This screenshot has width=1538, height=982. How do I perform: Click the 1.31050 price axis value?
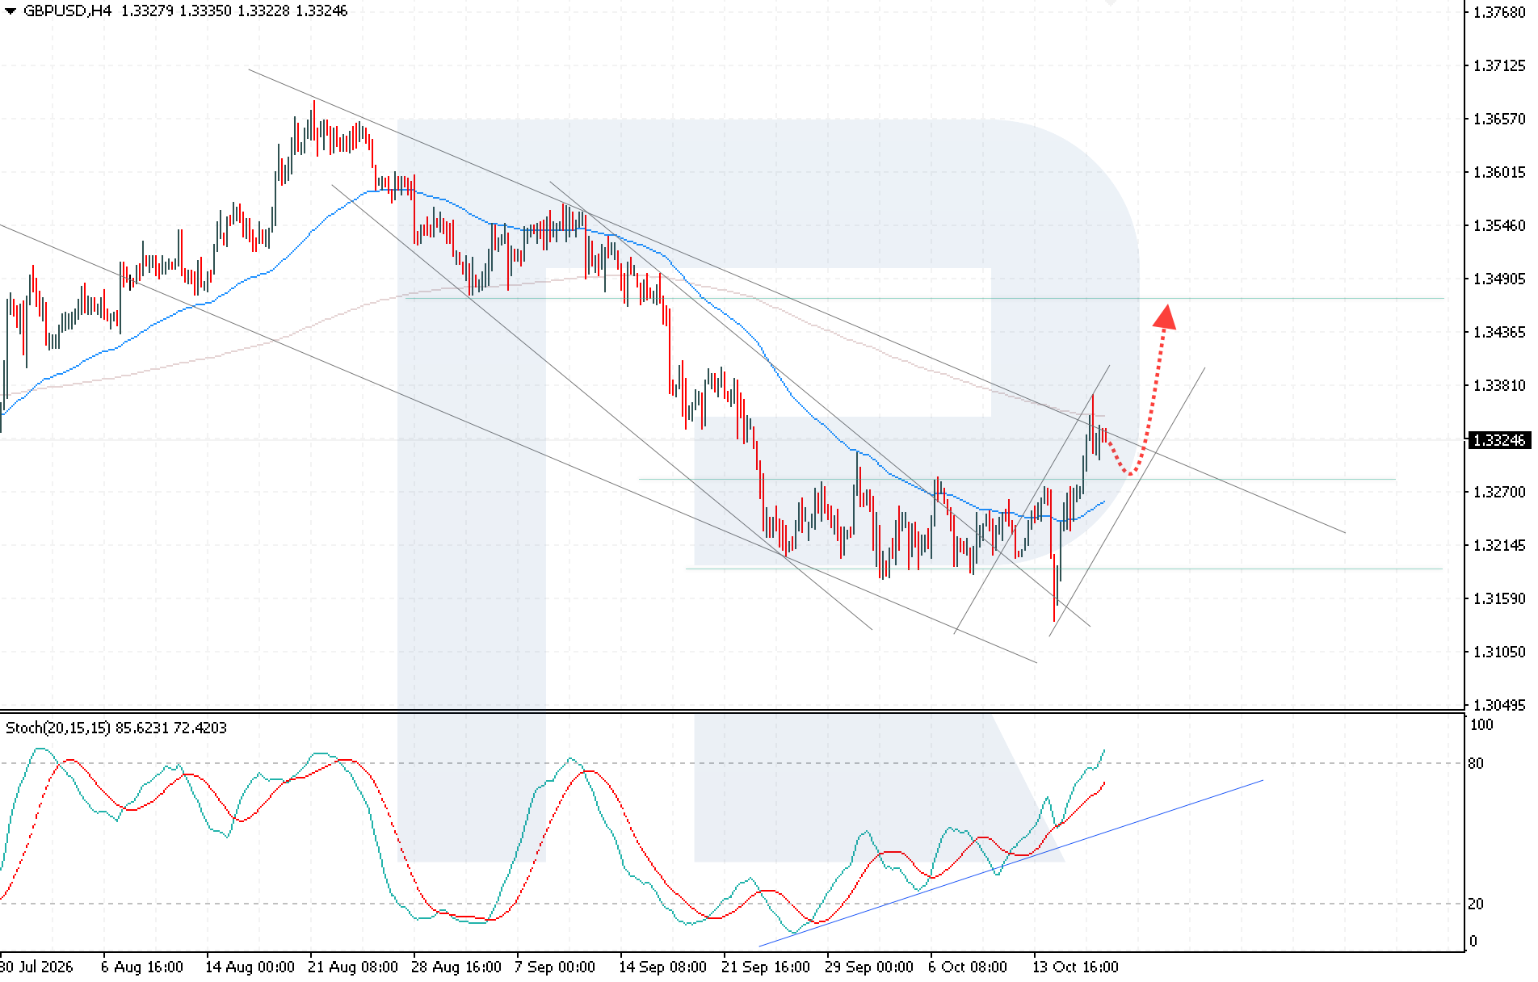[1499, 652]
